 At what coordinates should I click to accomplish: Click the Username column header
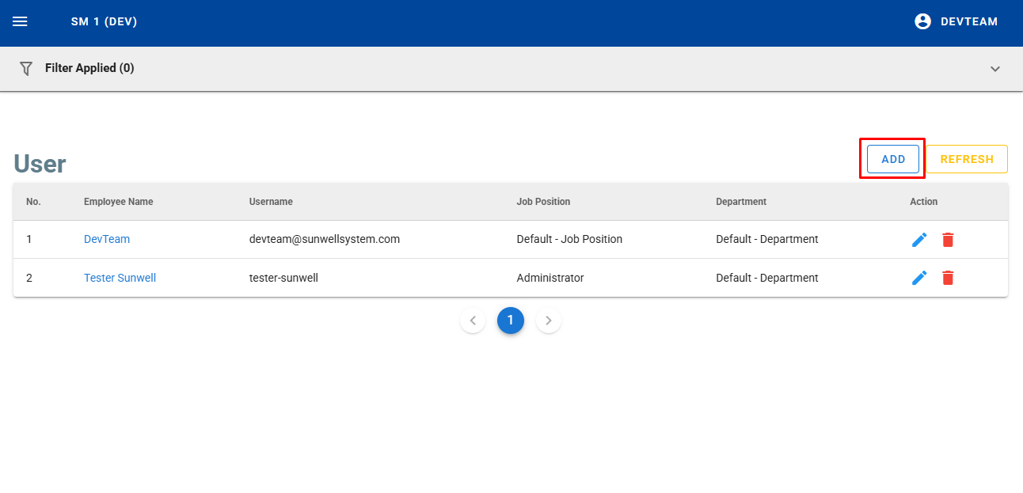271,202
